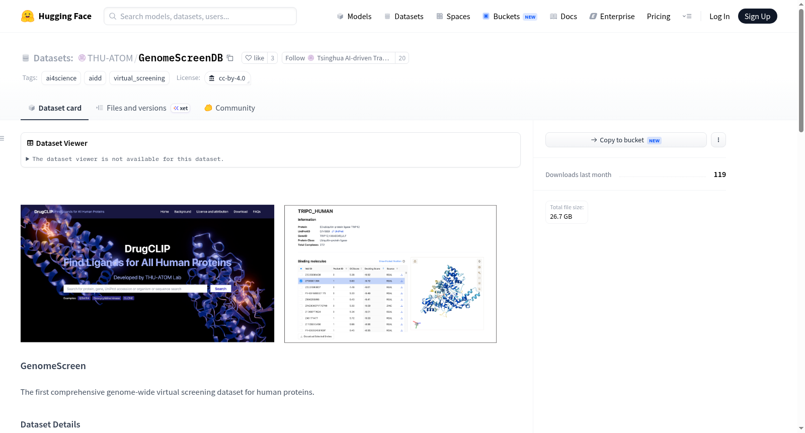Open the TRIPC_HUMAN screenshot image
805x433 pixels.
pos(390,274)
